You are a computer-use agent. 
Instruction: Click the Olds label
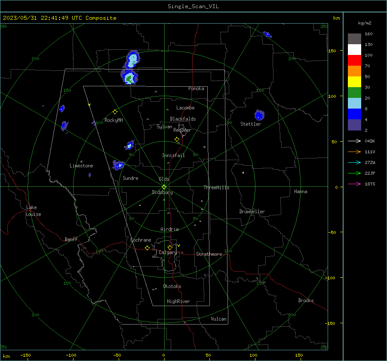[x=164, y=179]
